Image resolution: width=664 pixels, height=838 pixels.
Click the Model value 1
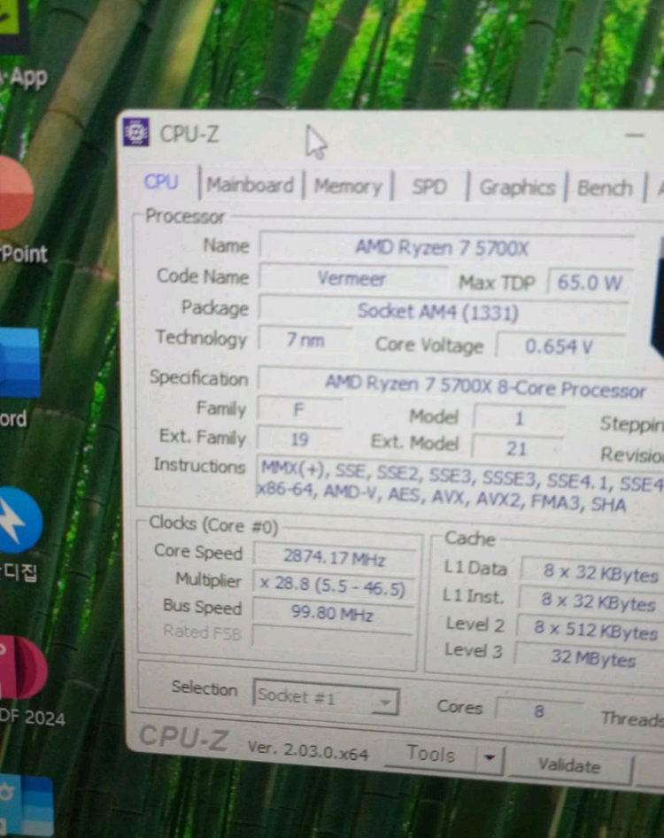(519, 418)
